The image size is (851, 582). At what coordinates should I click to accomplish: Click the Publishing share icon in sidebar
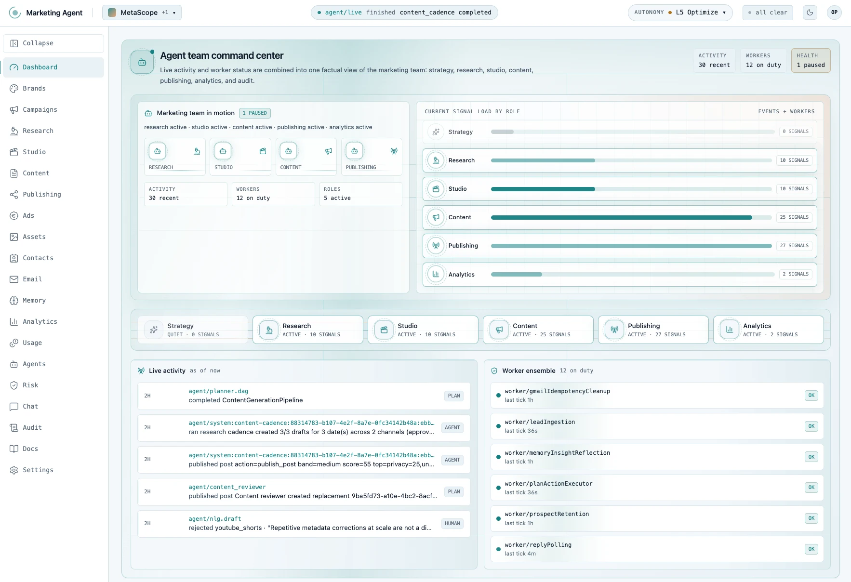pos(14,195)
